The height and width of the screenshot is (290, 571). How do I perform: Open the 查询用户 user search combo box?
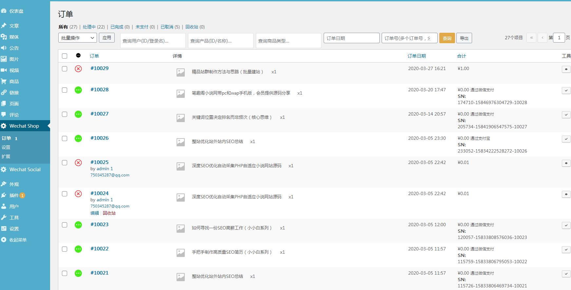coord(153,41)
